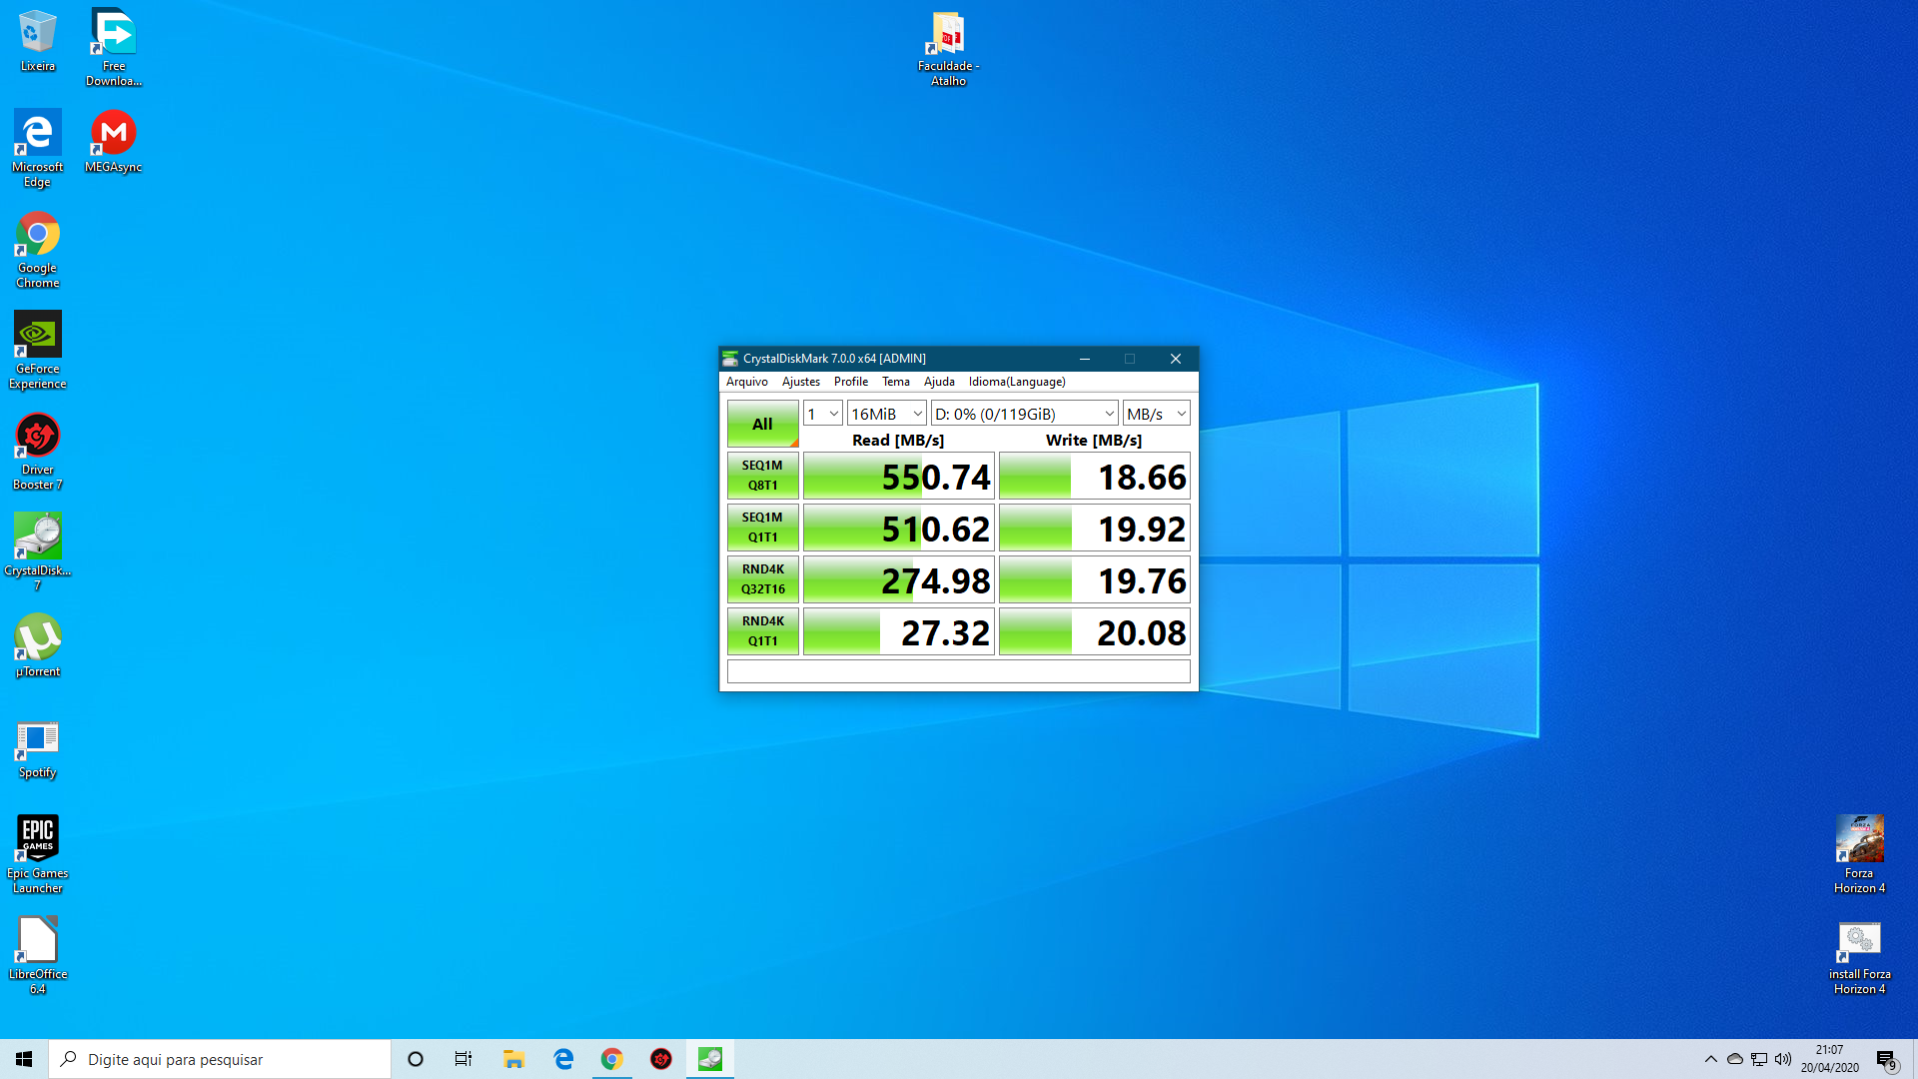Show hidden system tray icons
The width and height of the screenshot is (1918, 1079).
click(1711, 1059)
